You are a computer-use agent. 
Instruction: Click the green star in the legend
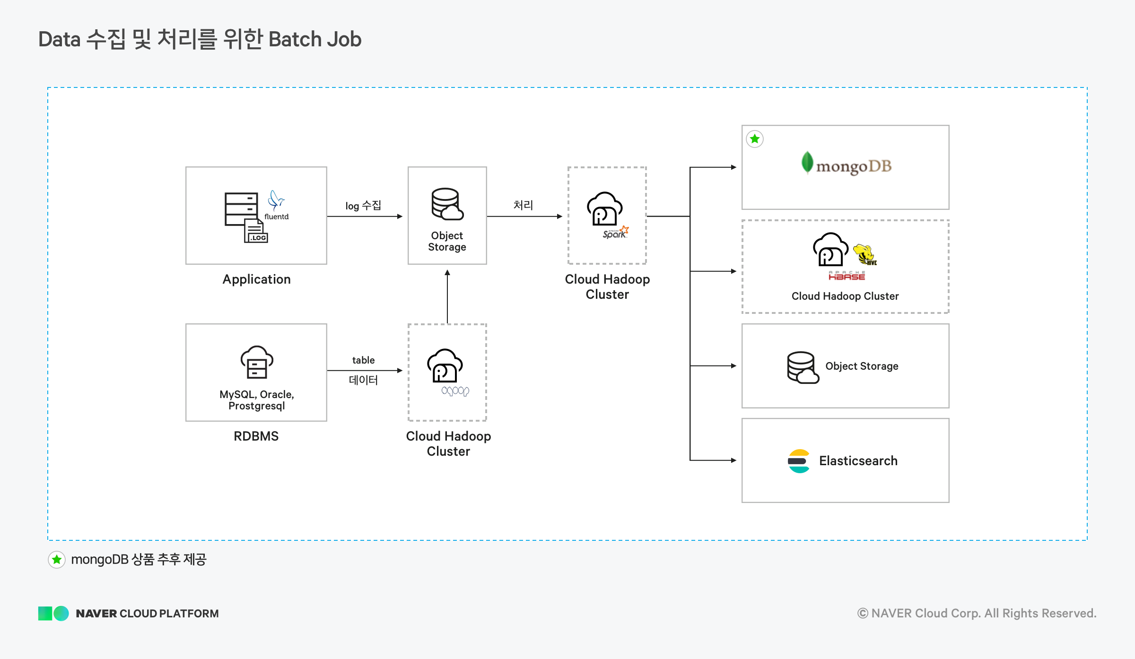pos(57,560)
